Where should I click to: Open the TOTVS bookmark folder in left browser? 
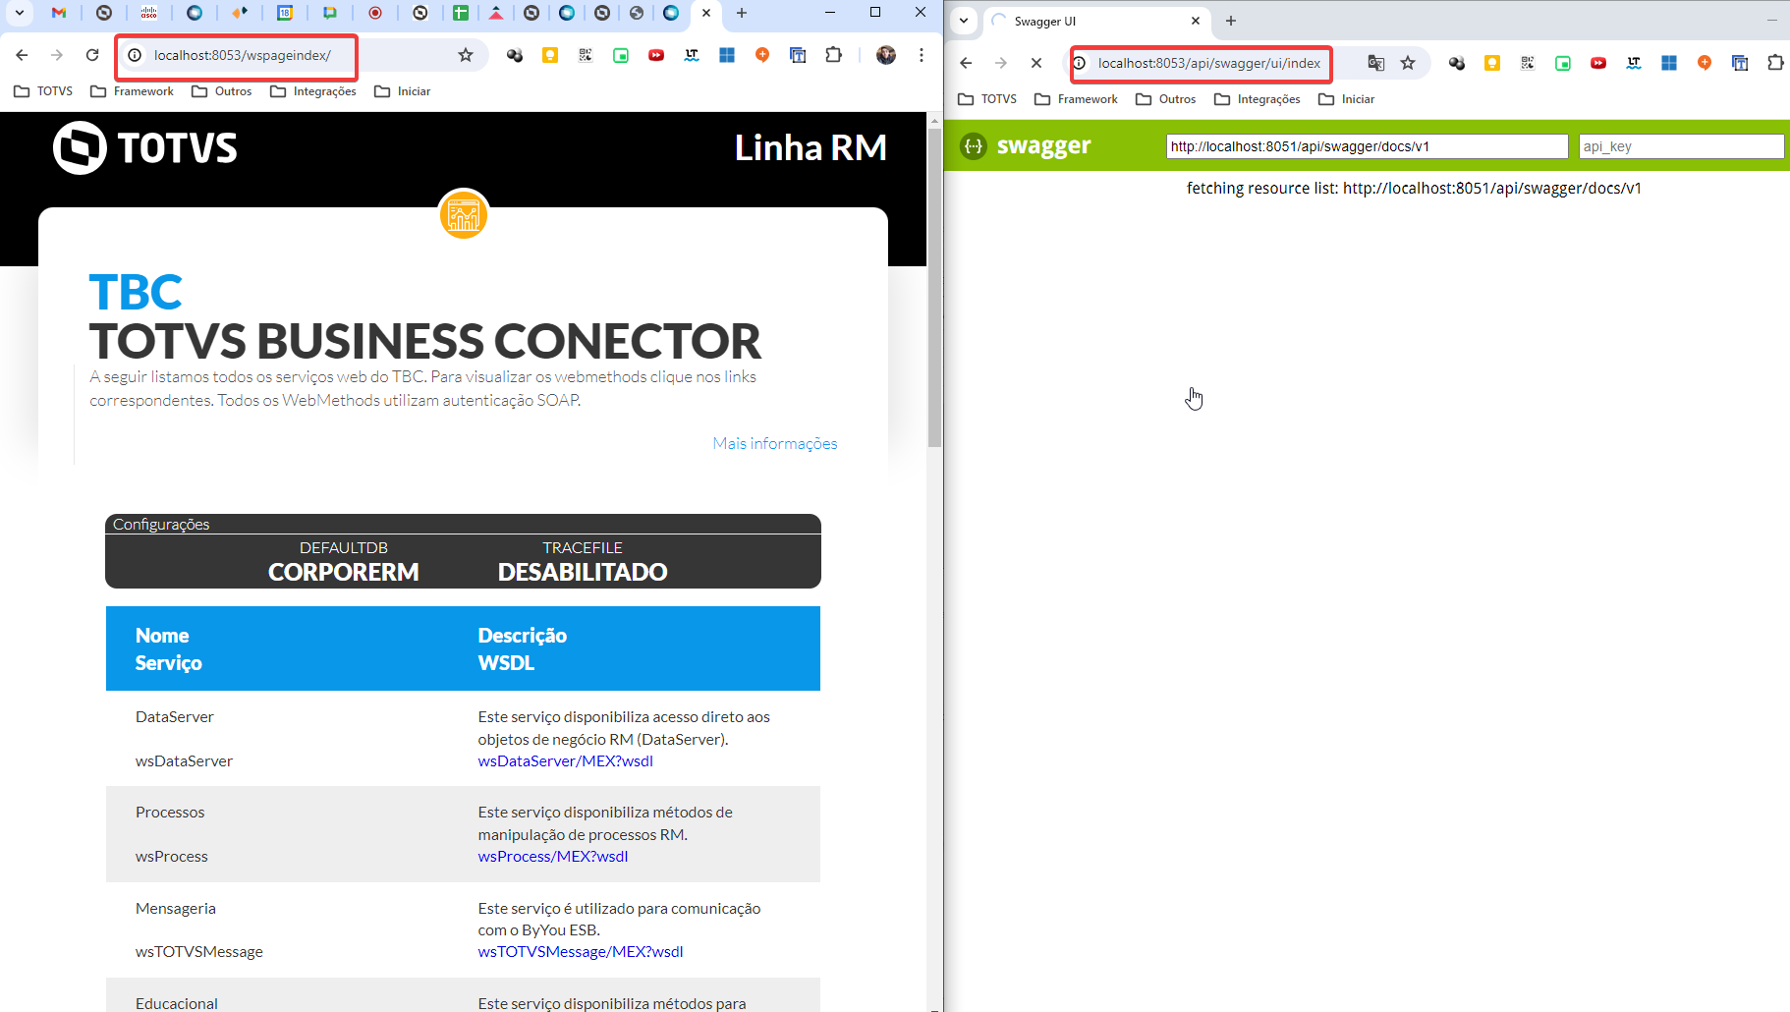43,91
